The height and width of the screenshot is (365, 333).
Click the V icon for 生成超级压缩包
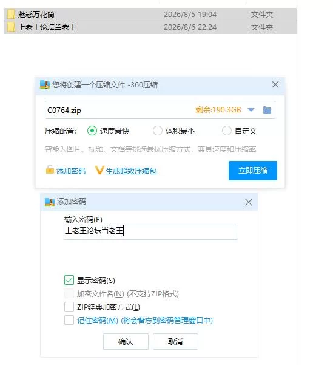click(99, 170)
